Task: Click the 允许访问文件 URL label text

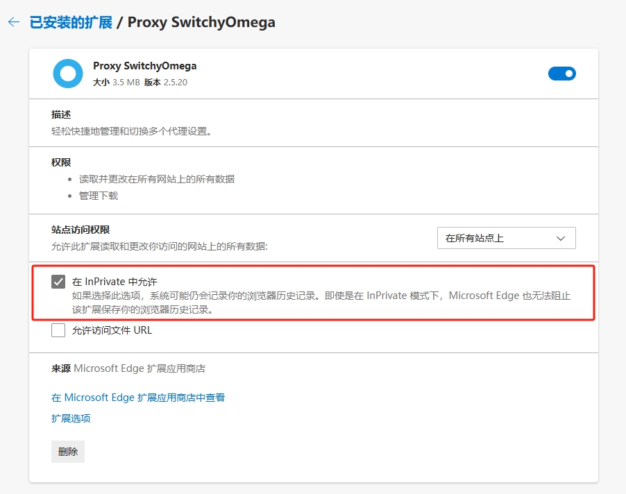Action: click(x=112, y=330)
